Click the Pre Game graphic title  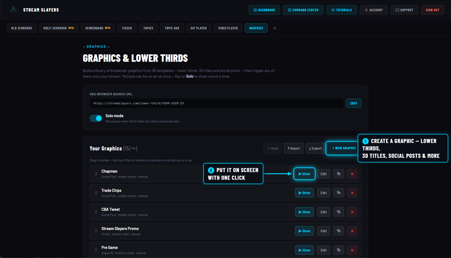(x=109, y=248)
